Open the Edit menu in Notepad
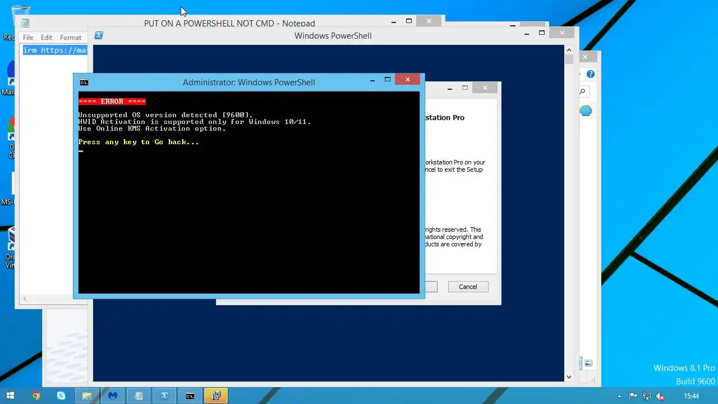The height and width of the screenshot is (404, 718). (47, 38)
